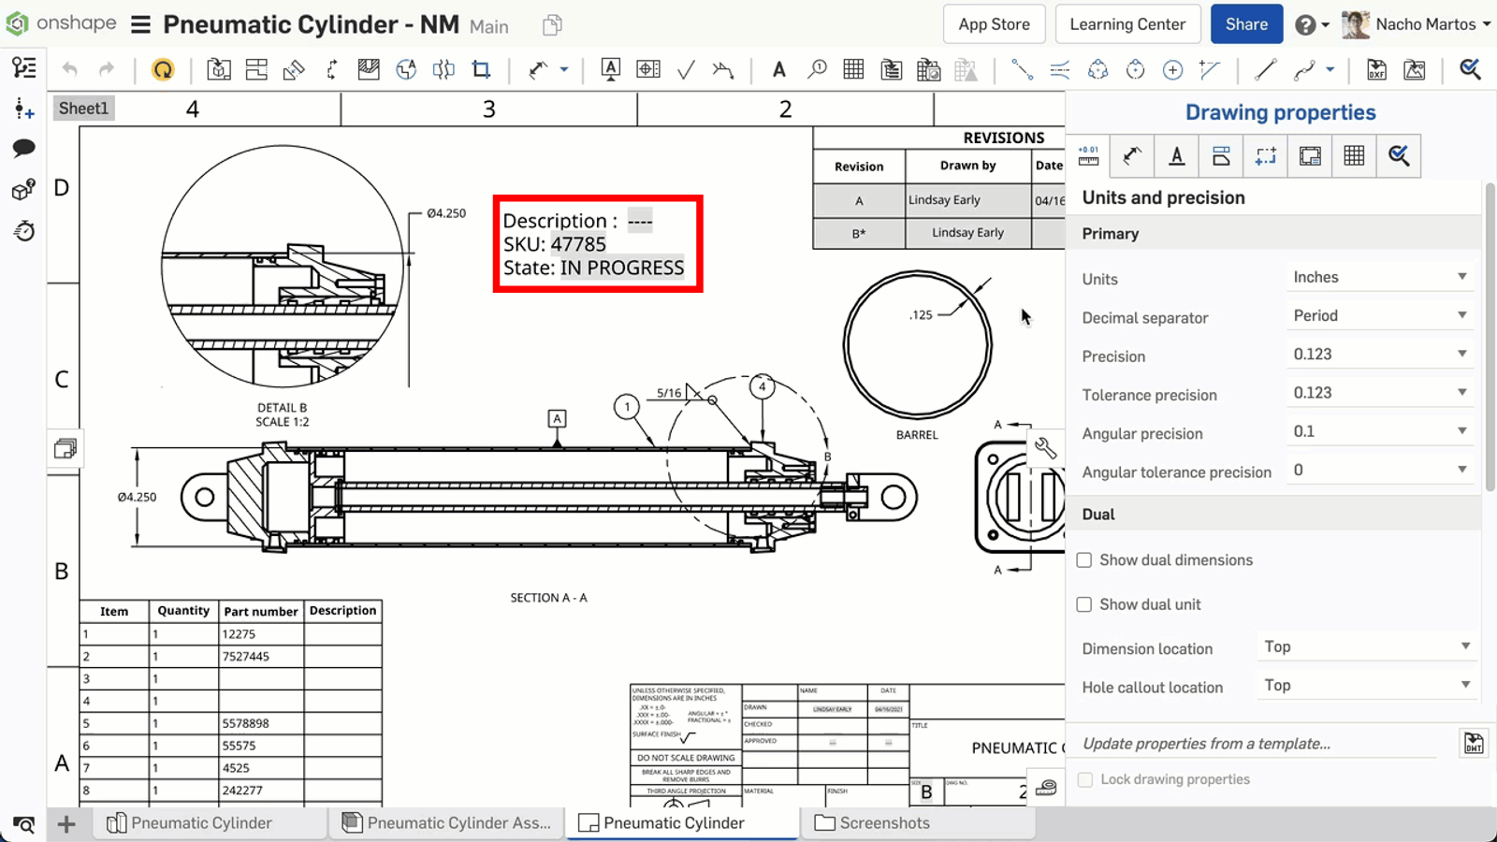Click the undo arrow in toolbar
This screenshot has height=842, width=1497.
(x=70, y=69)
